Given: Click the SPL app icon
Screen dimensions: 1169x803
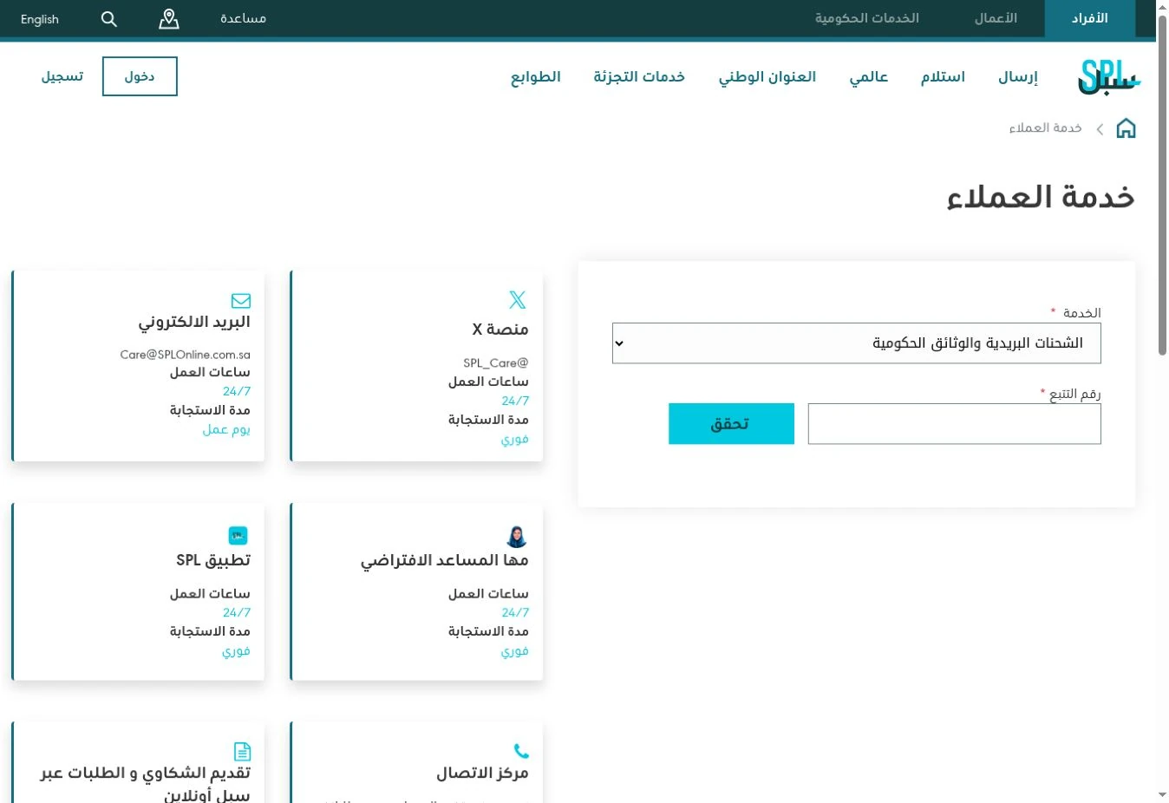Looking at the screenshot, I should click(238, 536).
